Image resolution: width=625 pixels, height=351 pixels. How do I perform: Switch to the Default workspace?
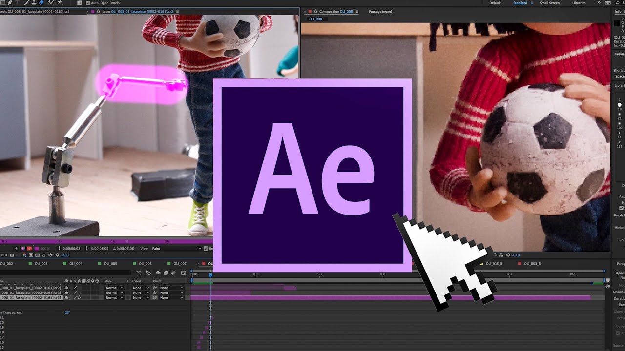coord(495,3)
